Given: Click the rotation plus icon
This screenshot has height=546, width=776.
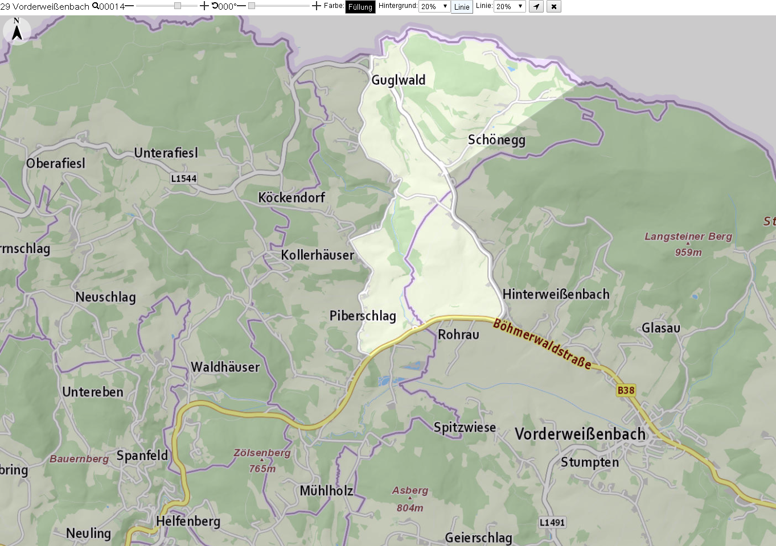Looking at the screenshot, I should coord(316,6).
